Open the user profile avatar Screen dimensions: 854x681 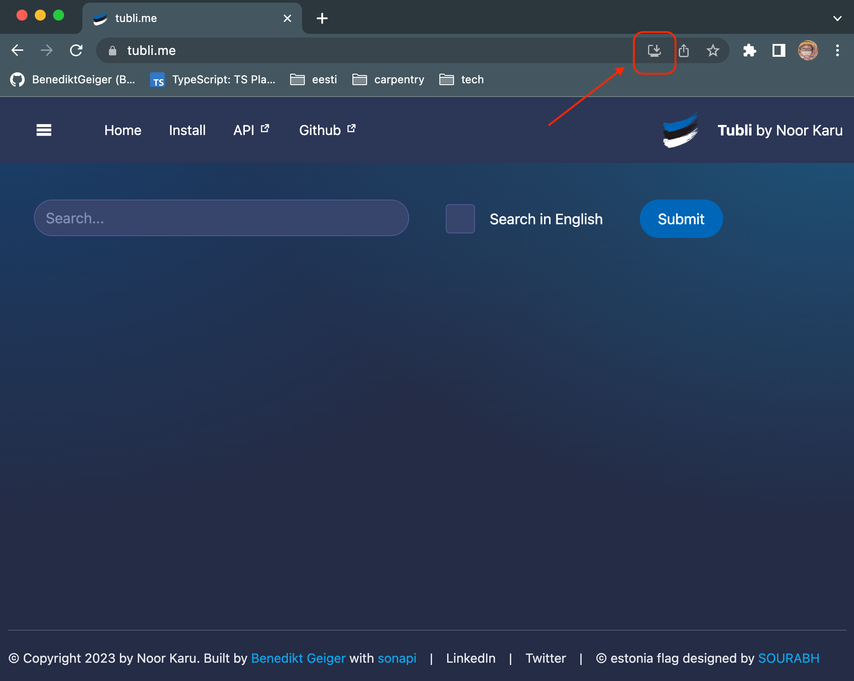(808, 51)
